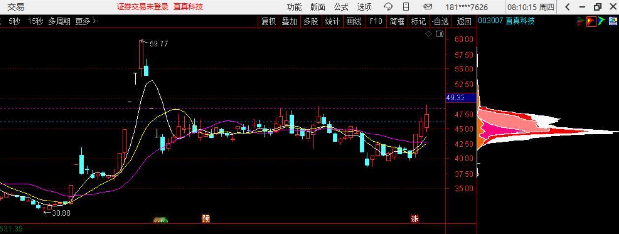Click the 画线 draw line button
The width and height of the screenshot is (619, 234).
[354, 21]
